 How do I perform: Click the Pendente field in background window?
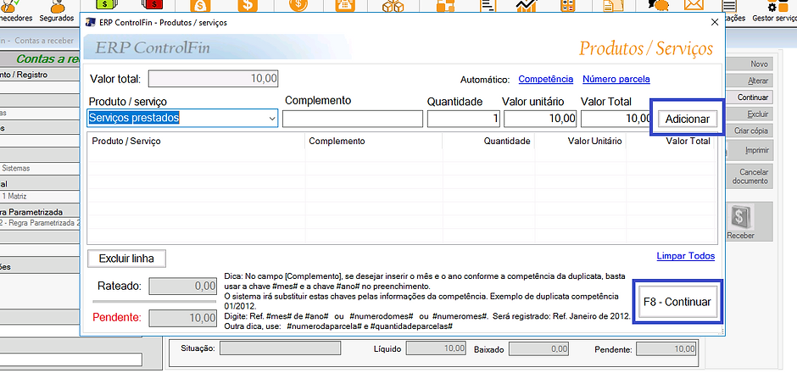tap(666, 348)
